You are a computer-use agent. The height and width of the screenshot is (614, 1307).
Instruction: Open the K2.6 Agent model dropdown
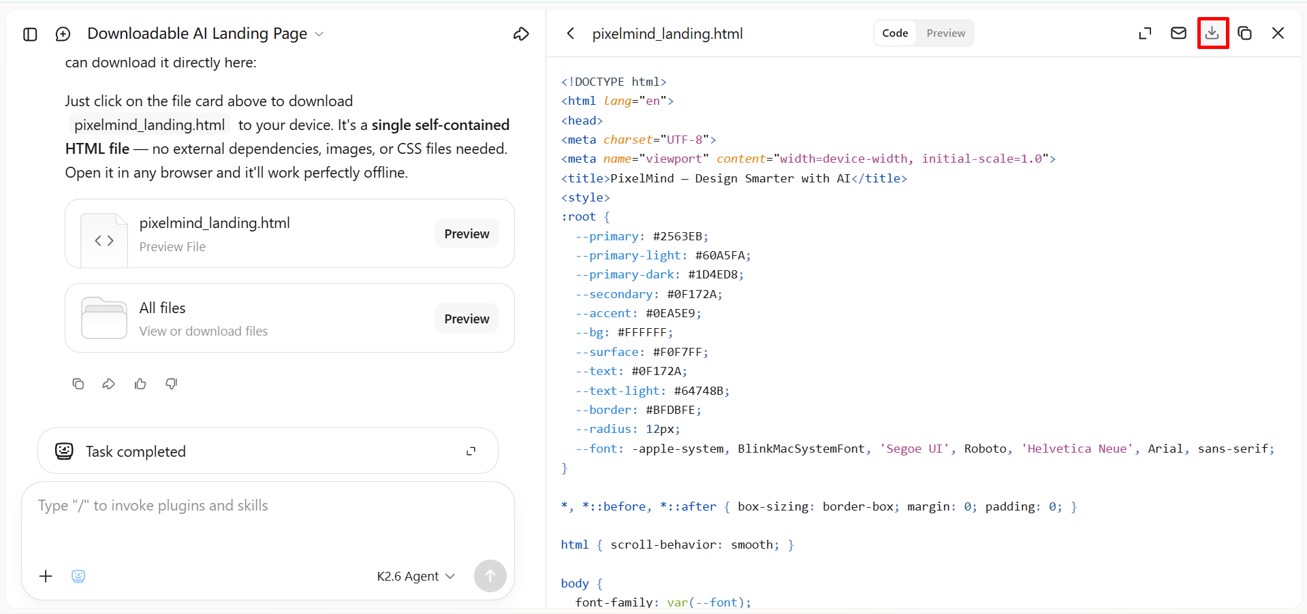(x=416, y=576)
